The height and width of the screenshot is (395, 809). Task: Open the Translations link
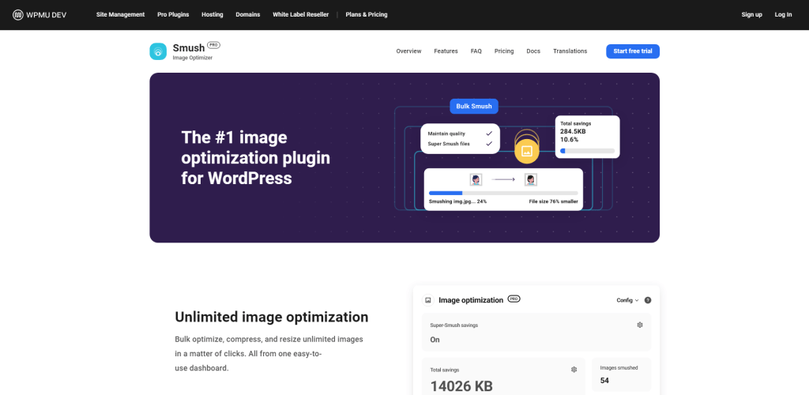(570, 51)
